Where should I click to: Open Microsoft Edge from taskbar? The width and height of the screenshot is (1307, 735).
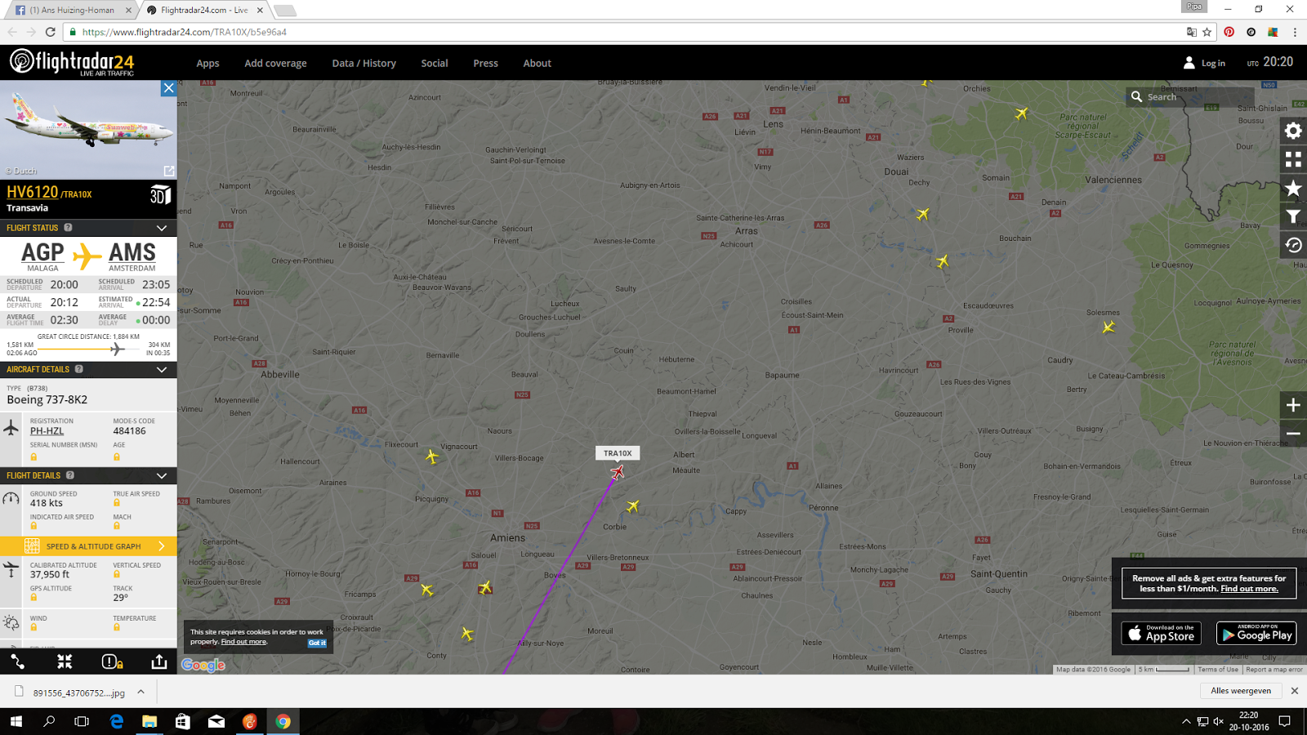pos(117,721)
